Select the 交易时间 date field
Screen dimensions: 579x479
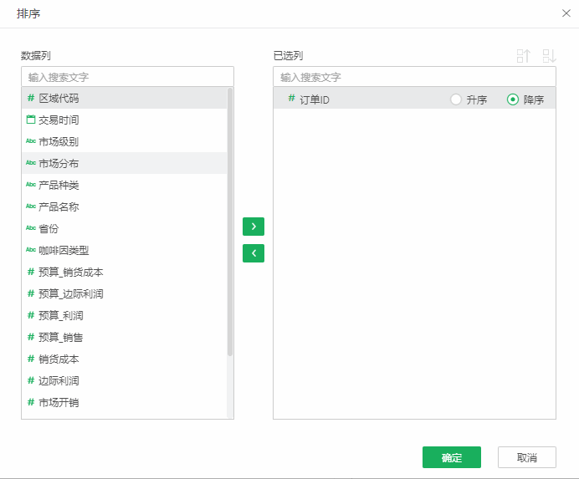(59, 120)
